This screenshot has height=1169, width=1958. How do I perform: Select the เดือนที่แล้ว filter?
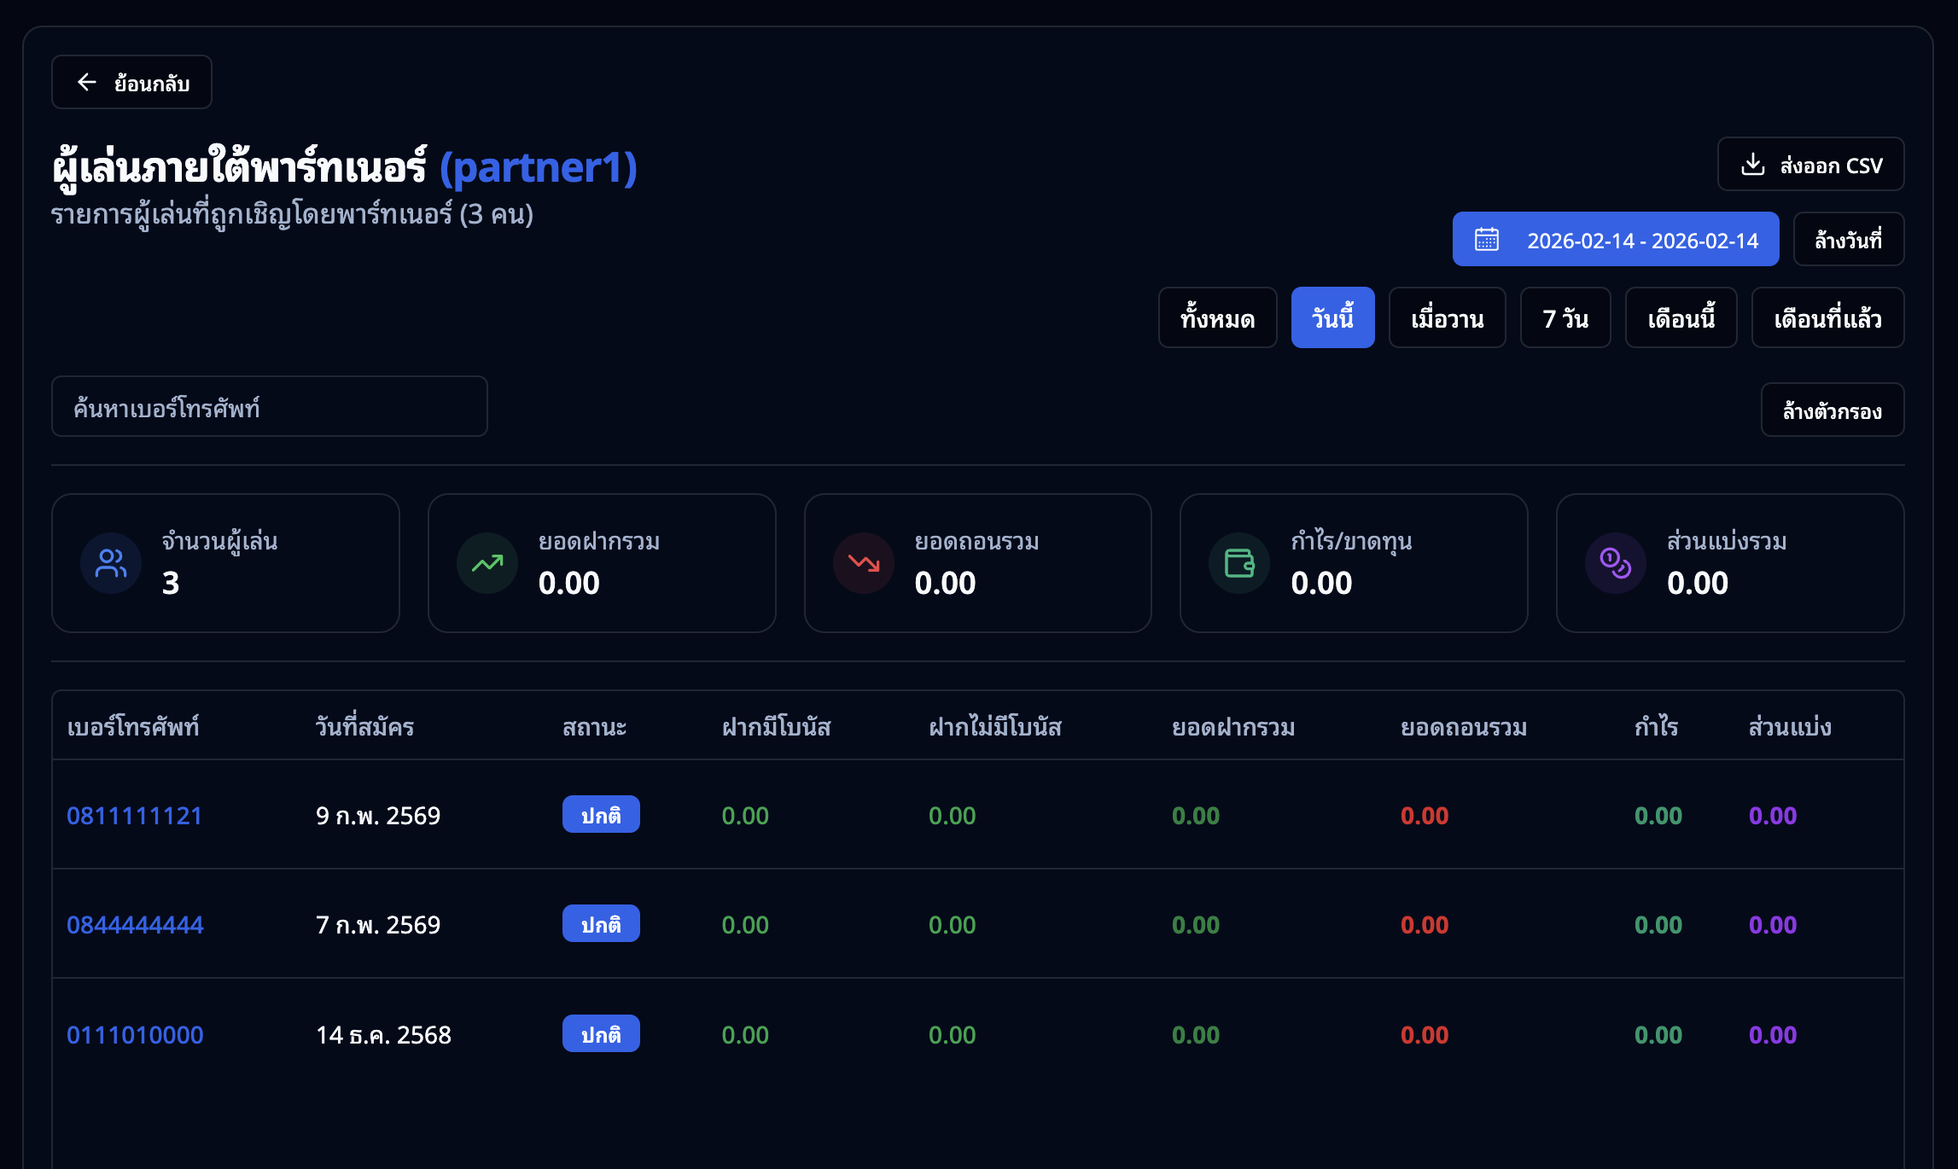click(x=1827, y=318)
